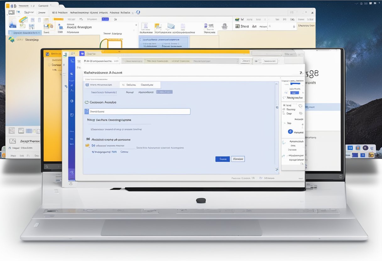Click the user avatar icon in the right sidebar

[x=290, y=131]
